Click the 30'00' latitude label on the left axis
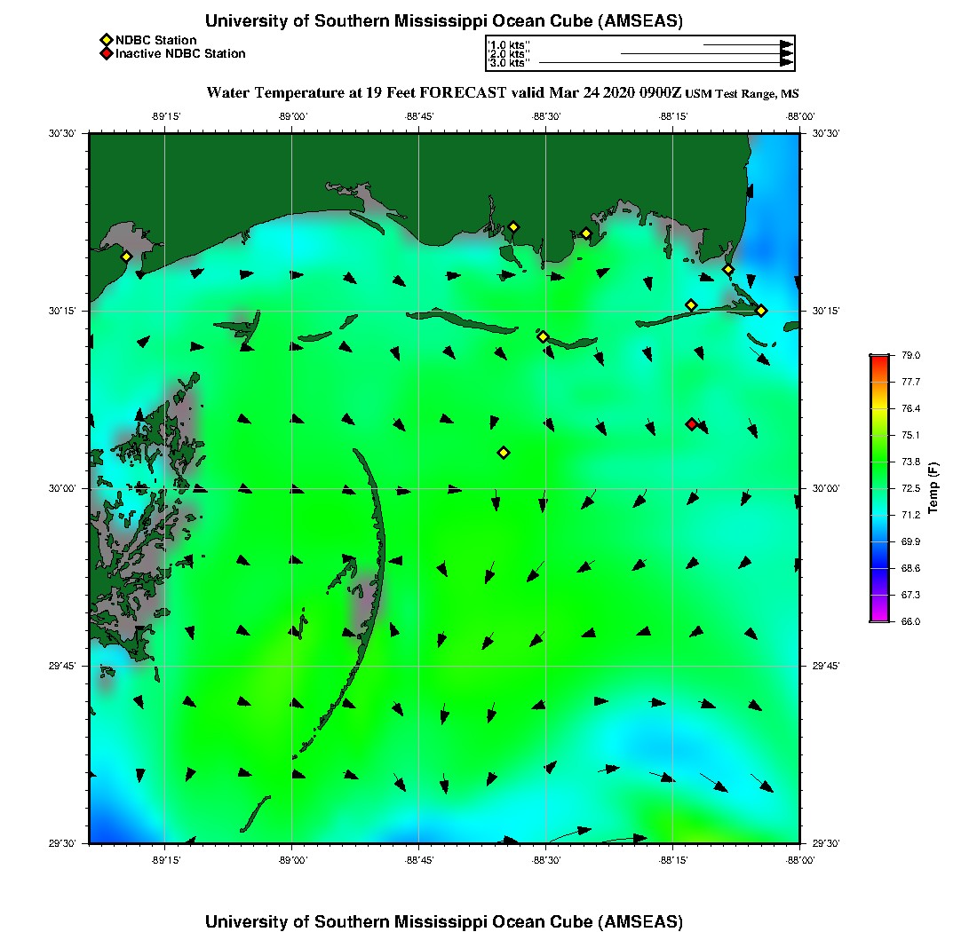977x932 pixels. pyautogui.click(x=62, y=488)
